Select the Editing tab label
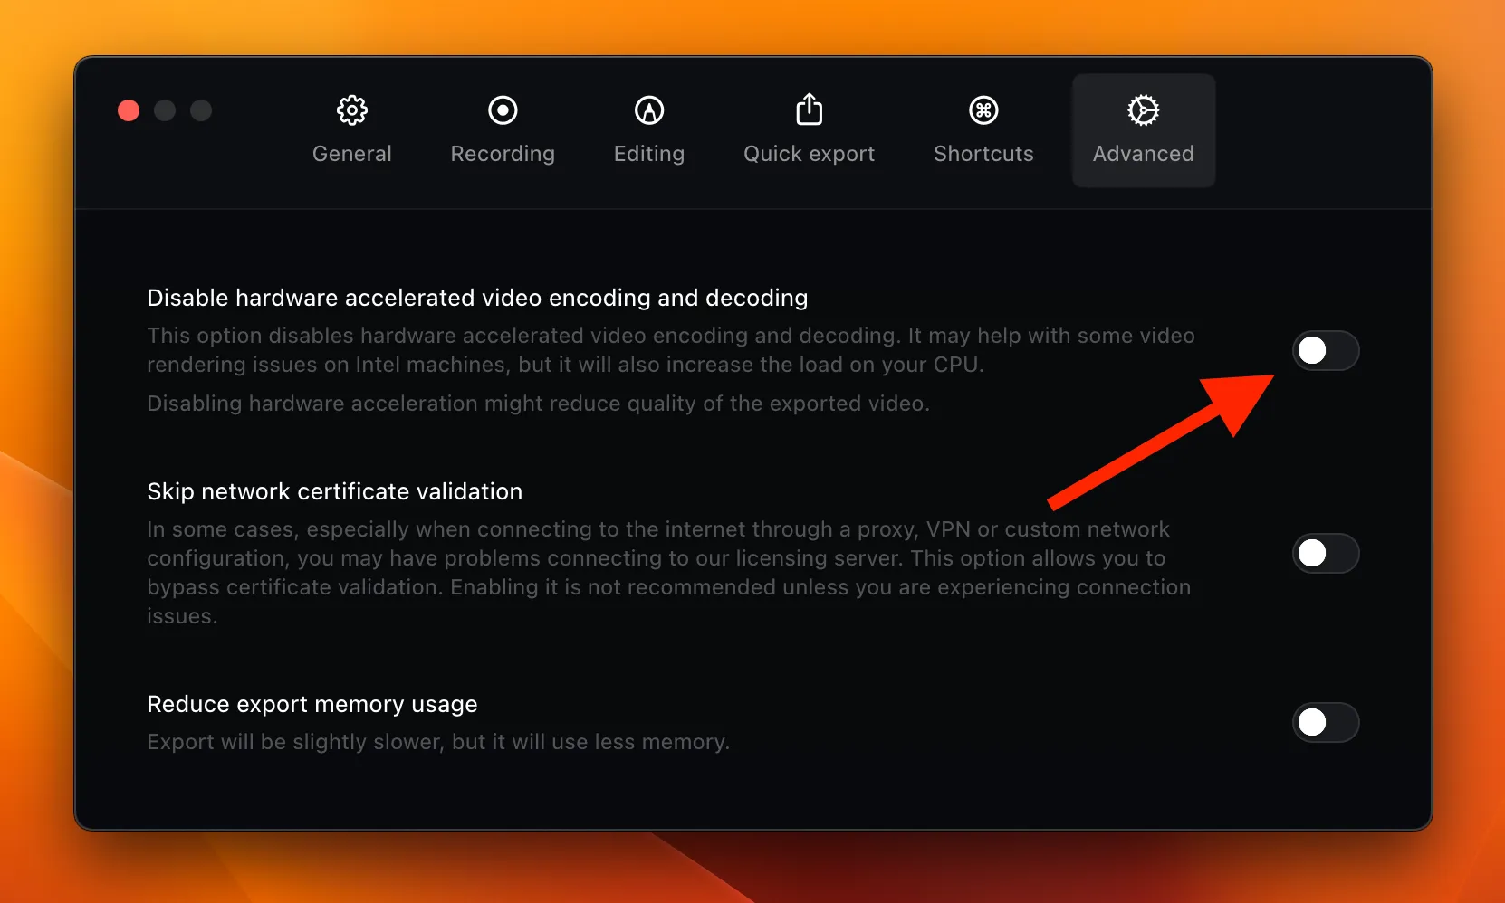 648,154
